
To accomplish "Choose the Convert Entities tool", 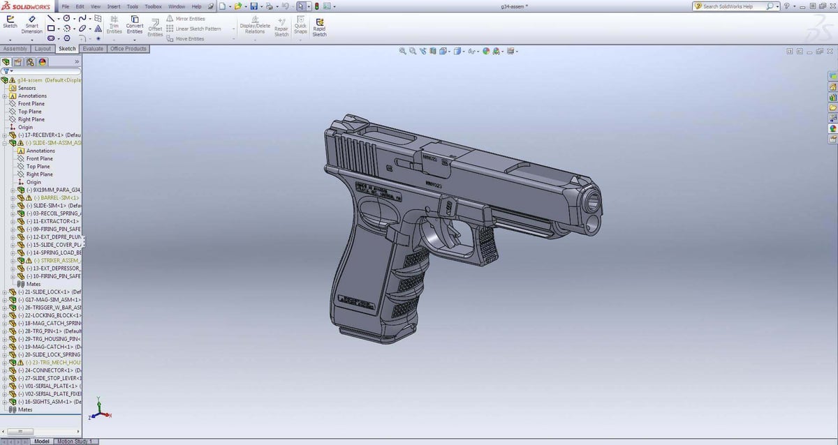I will (135, 24).
